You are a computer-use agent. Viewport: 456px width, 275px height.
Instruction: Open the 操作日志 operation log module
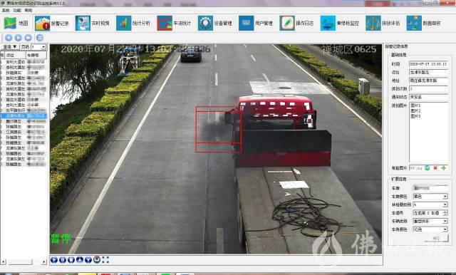[x=296, y=24]
